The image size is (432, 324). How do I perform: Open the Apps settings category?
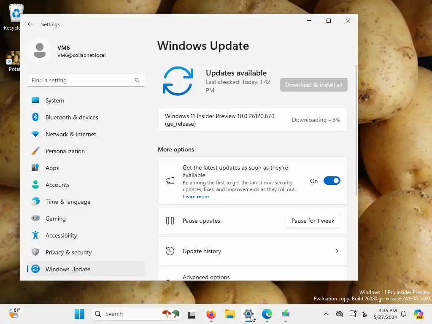click(x=86, y=168)
